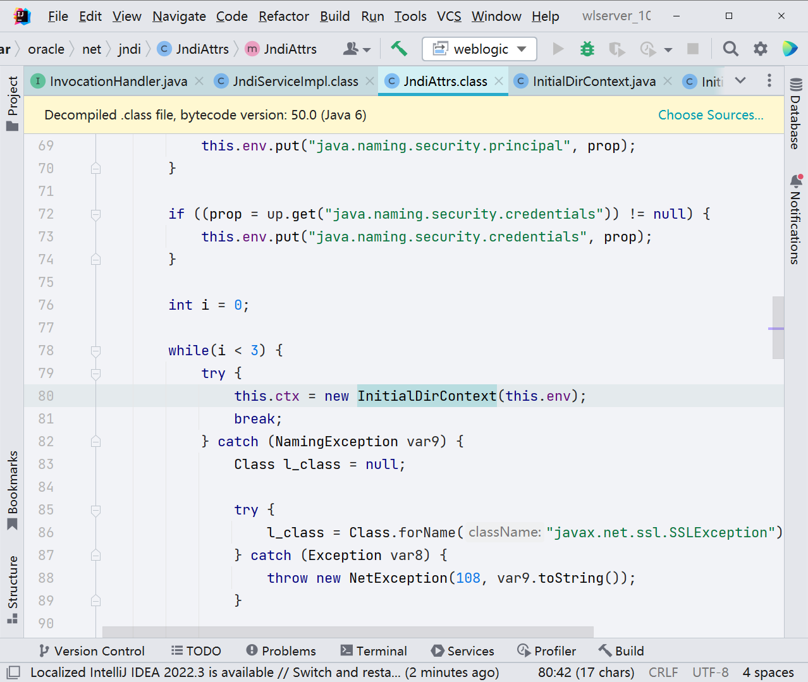Click the 80:42 caret position indicator
The width and height of the screenshot is (808, 682).
(x=586, y=672)
